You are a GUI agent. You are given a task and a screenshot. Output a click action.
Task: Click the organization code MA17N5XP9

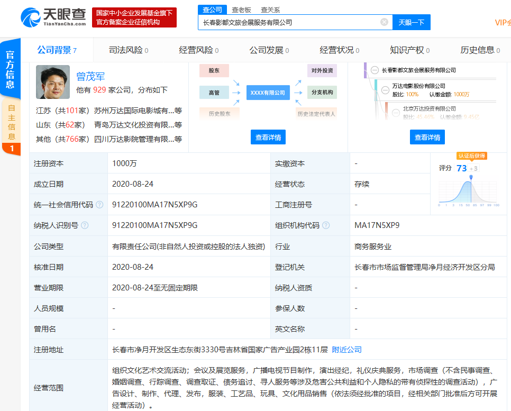[x=377, y=225]
